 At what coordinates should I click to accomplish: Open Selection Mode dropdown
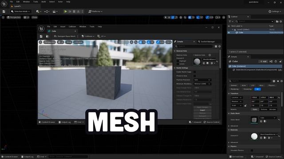pyautogui.click(x=20, y=11)
